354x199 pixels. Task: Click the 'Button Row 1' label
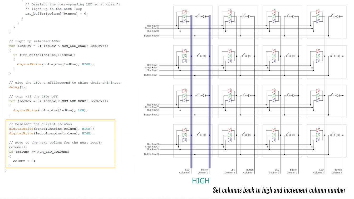tap(151, 75)
